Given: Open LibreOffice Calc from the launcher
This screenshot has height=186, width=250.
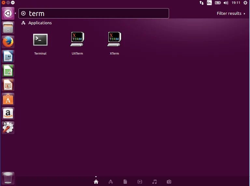Looking at the screenshot, I should [8, 70].
